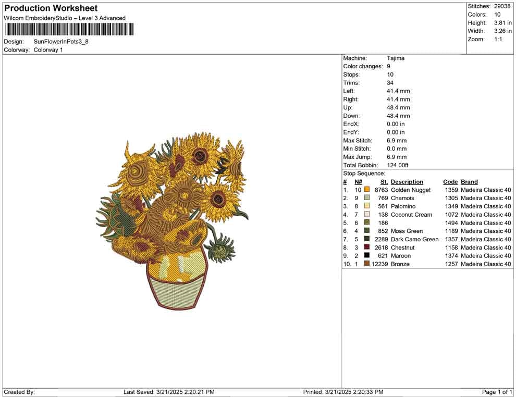The image size is (516, 397).
Task: Click thread code 1257
Action: pos(451,264)
